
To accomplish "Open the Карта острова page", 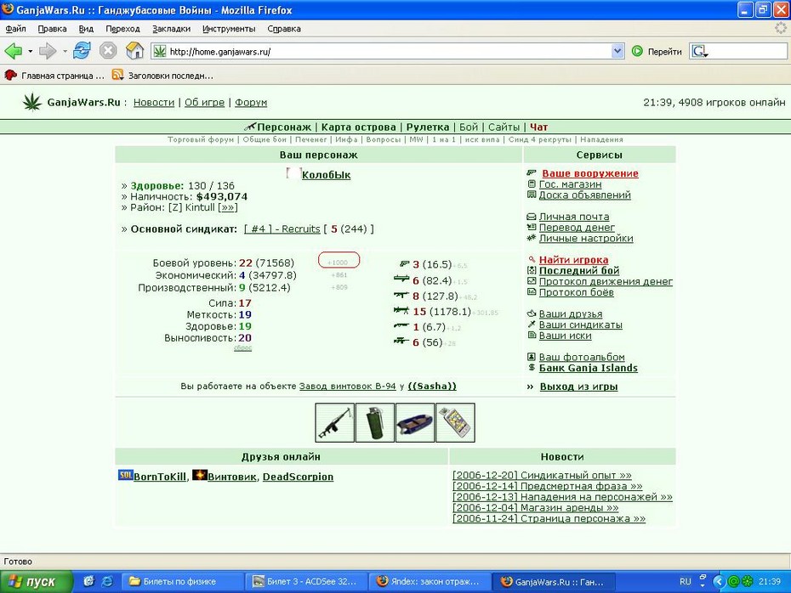I will [x=358, y=127].
